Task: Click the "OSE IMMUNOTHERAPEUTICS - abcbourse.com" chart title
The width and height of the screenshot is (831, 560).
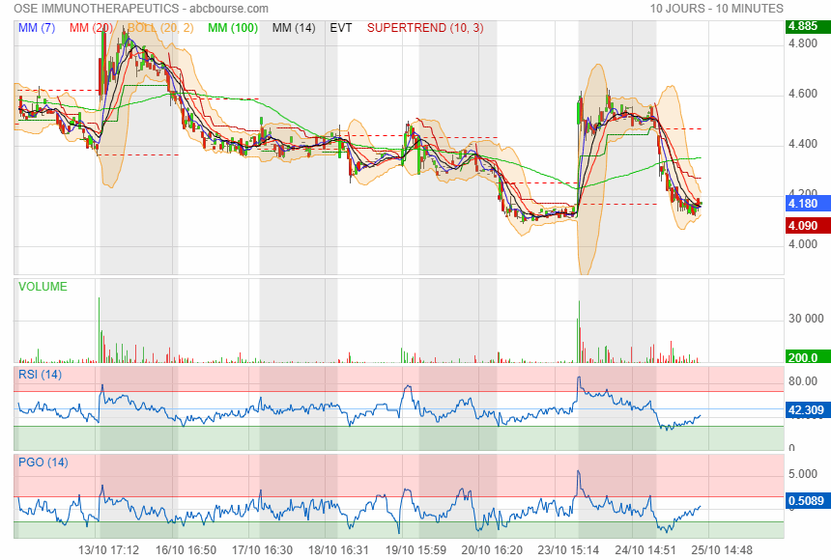Action: [141, 9]
